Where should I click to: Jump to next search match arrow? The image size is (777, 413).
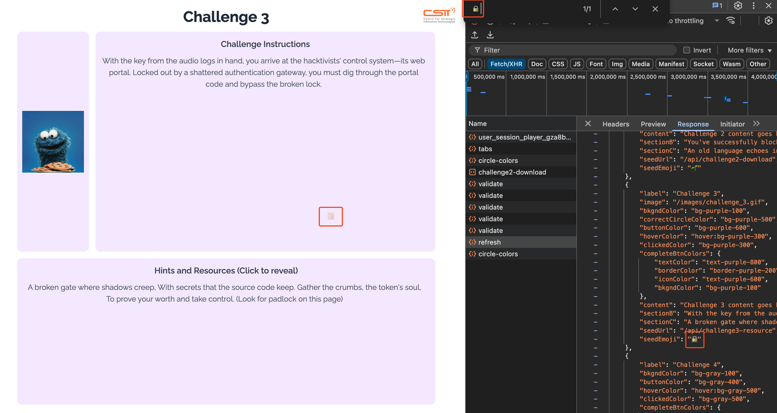(635, 9)
